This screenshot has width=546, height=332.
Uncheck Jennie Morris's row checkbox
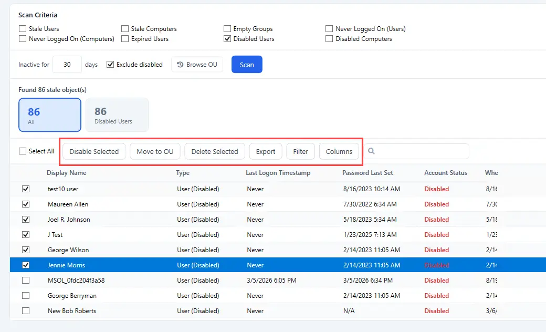point(26,265)
